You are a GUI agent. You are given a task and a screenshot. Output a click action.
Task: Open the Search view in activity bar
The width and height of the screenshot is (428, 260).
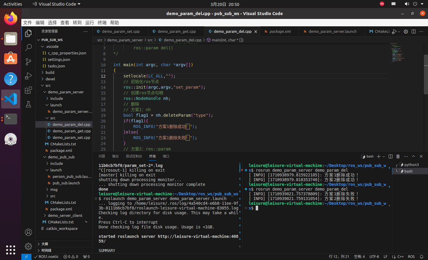[28, 47]
